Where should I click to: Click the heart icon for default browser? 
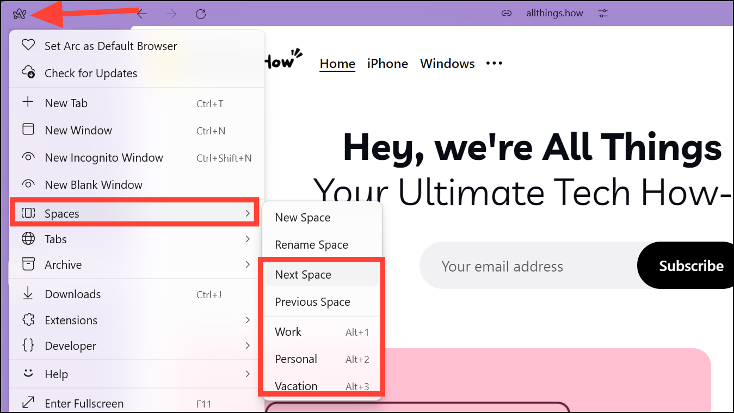click(28, 45)
